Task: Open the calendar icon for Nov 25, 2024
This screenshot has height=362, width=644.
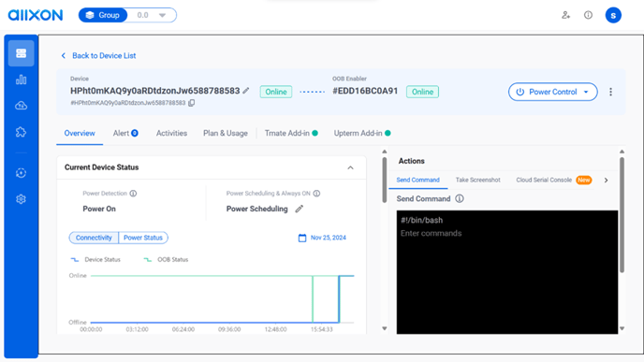Action: tap(302, 238)
